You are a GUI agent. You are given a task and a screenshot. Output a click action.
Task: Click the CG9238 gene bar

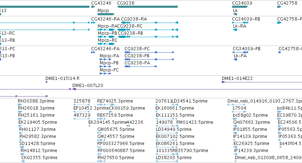[147, 7]
